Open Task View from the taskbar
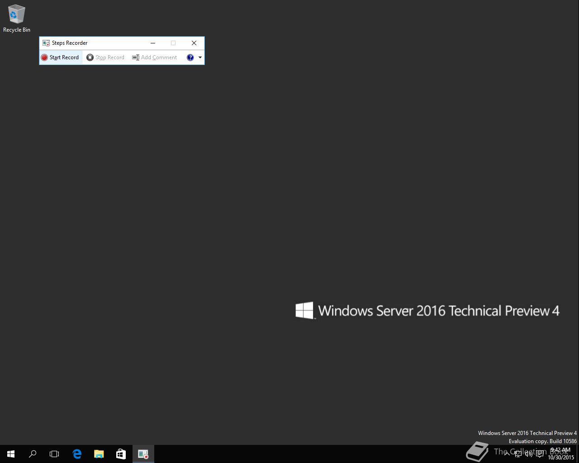This screenshot has height=463, width=579. click(54, 454)
